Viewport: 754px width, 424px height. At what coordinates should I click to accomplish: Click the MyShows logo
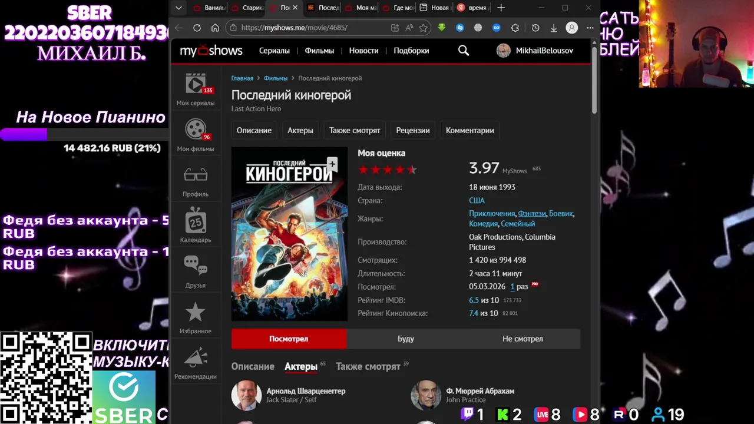click(211, 51)
